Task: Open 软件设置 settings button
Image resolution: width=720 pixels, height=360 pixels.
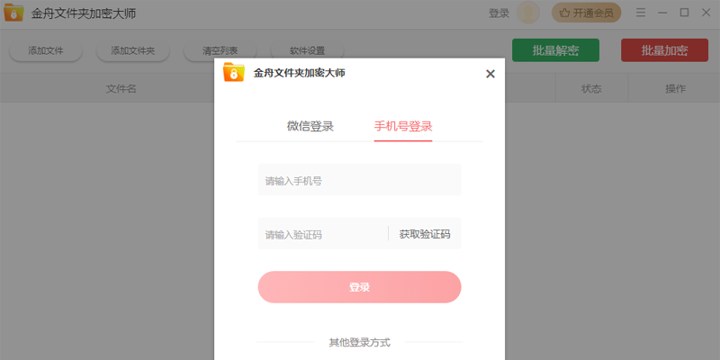Action: [307, 51]
